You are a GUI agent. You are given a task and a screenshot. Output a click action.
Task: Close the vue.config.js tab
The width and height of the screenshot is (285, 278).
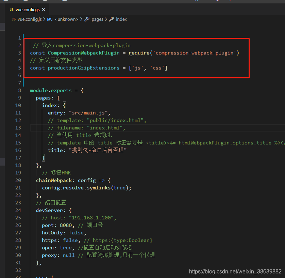click(x=43, y=10)
